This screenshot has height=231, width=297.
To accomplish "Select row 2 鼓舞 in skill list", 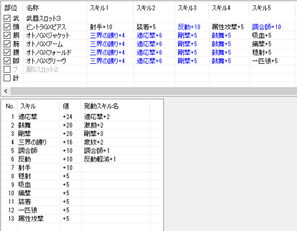I will coord(82,125).
